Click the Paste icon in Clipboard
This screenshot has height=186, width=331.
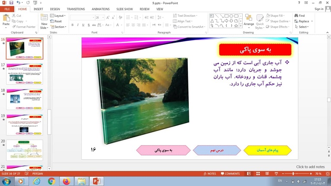[x=6, y=19]
